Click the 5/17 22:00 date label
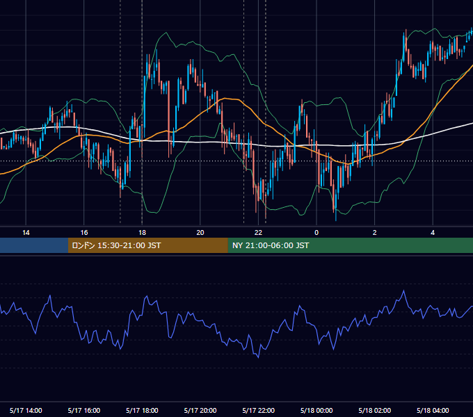The height and width of the screenshot is (417, 473). pos(259,410)
